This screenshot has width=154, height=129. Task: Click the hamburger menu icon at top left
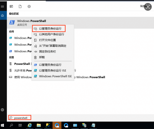point(3,6)
